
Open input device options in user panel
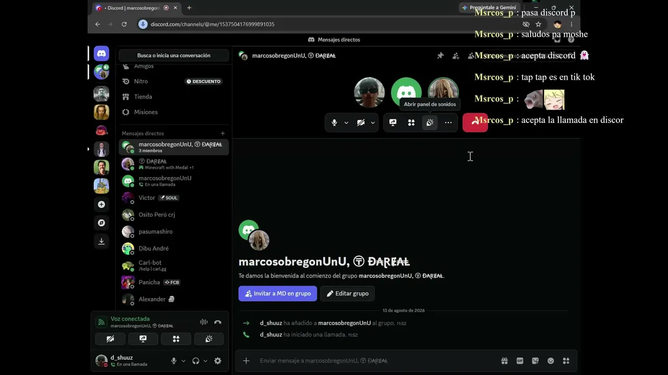[183, 361]
